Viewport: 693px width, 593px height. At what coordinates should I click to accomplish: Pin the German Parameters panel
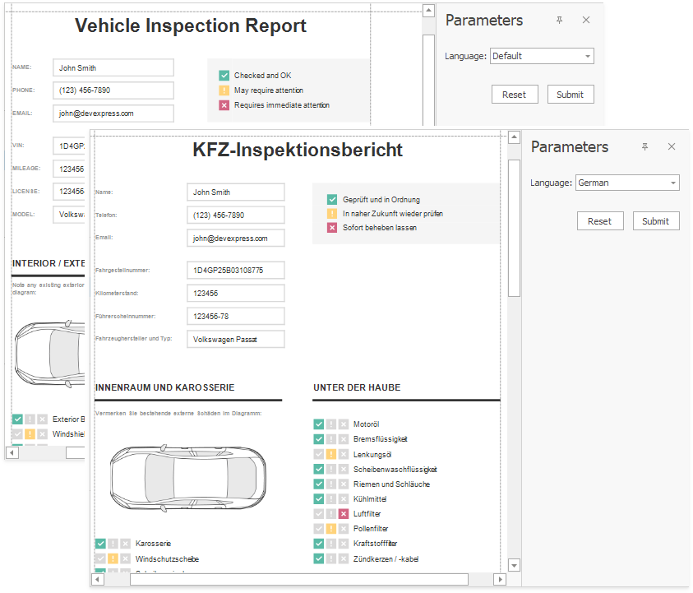644,147
